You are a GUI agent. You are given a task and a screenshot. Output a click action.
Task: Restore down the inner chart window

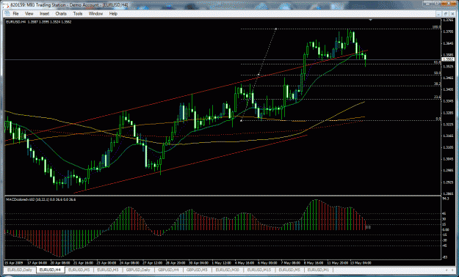(445, 14)
